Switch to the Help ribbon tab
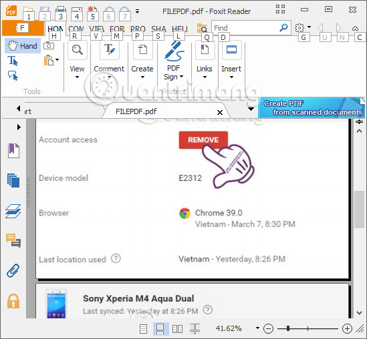 click(x=180, y=29)
